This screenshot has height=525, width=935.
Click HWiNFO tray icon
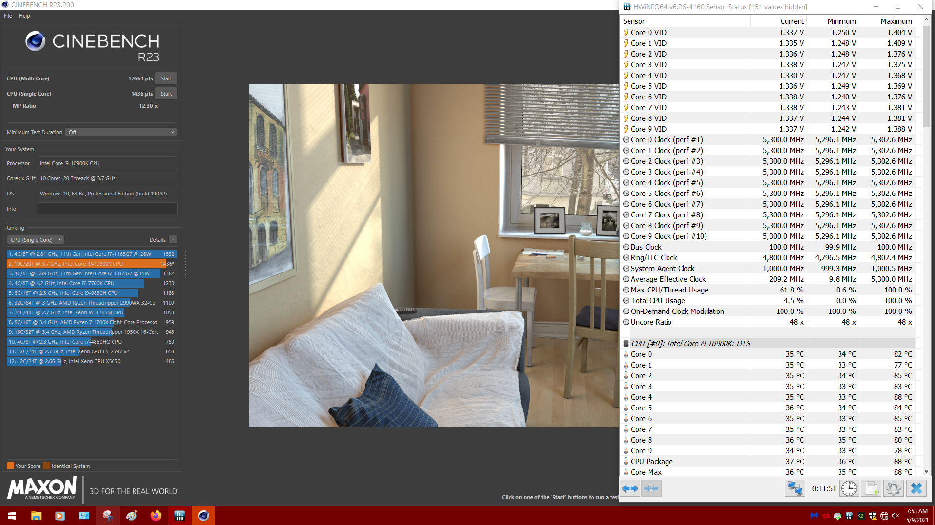click(x=849, y=516)
